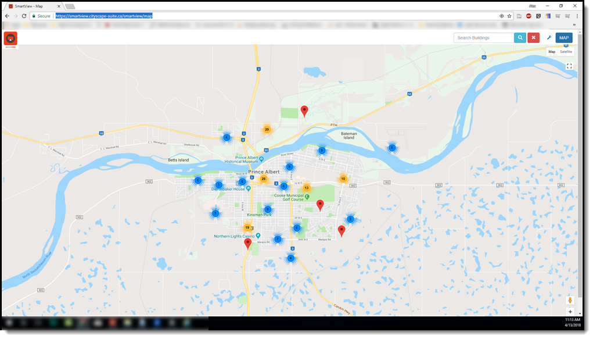Switch map type to Satellite
The height and width of the screenshot is (339, 593).
click(566, 52)
